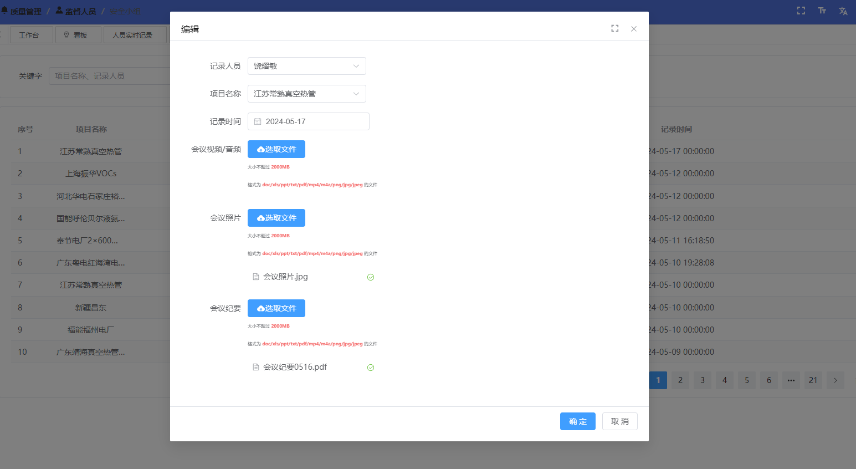Viewport: 856px width, 469px height.
Task: Cancel with the 取消 button
Action: point(620,421)
